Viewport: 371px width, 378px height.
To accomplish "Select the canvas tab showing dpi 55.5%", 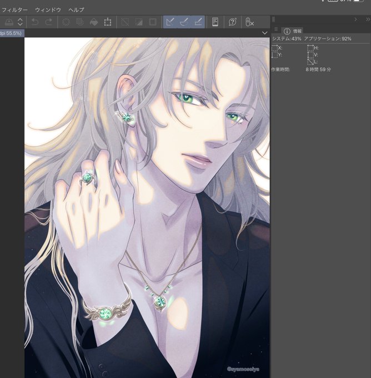I will (12, 33).
